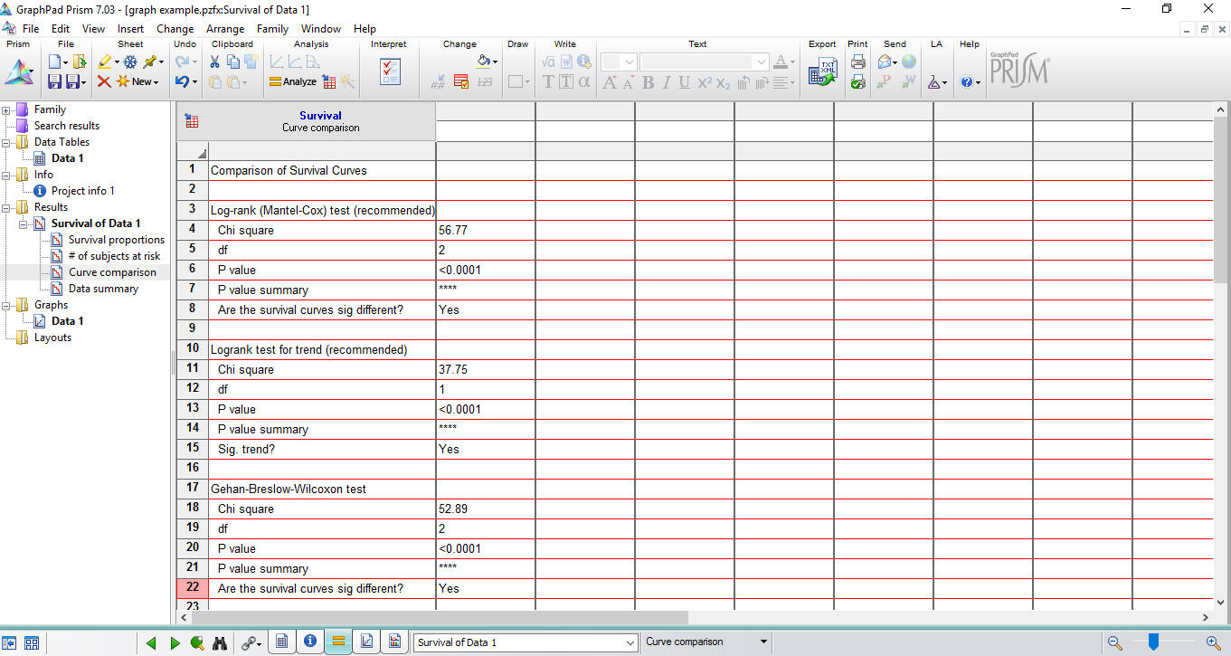Screen dimensions: 1231x656
Task: Select 'Survival proportions' results page
Action: pyautogui.click(x=117, y=240)
